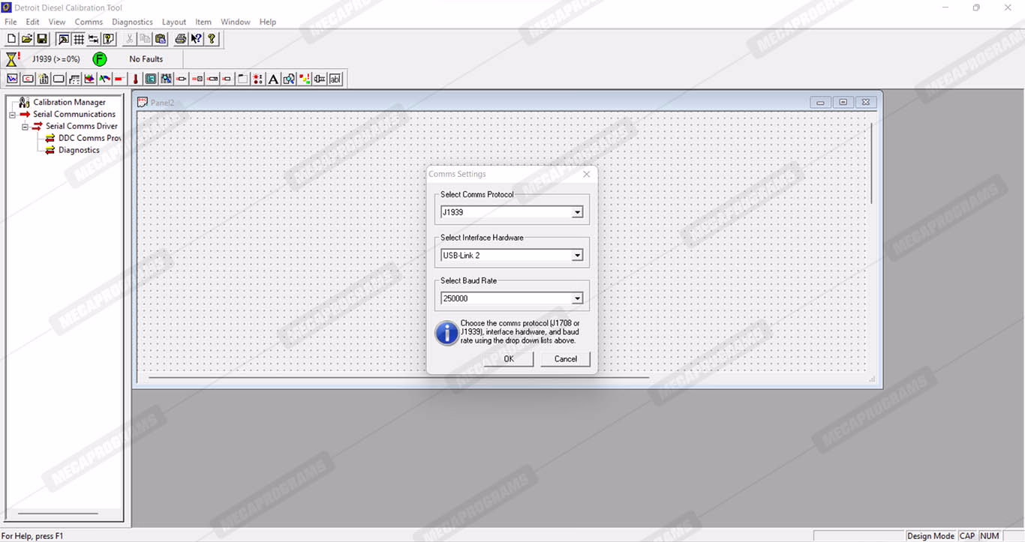Open the Comms menu
The height and width of the screenshot is (542, 1025).
tap(89, 22)
